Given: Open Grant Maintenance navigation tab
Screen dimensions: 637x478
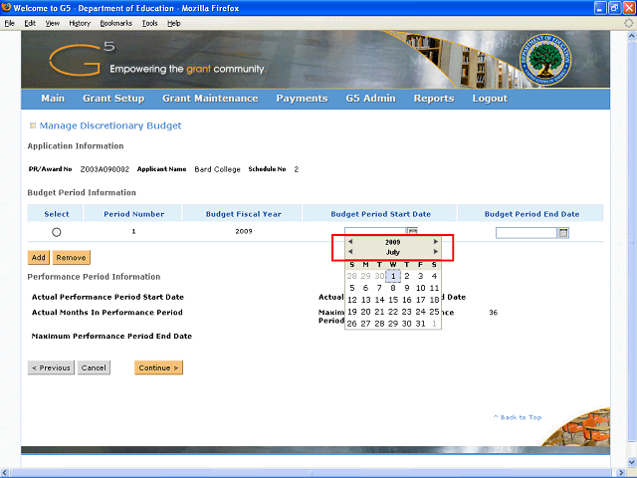Looking at the screenshot, I should tap(210, 99).
